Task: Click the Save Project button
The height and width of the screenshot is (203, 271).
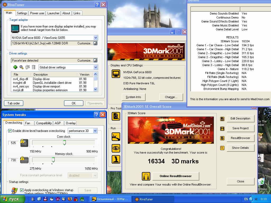Action: click(x=240, y=128)
